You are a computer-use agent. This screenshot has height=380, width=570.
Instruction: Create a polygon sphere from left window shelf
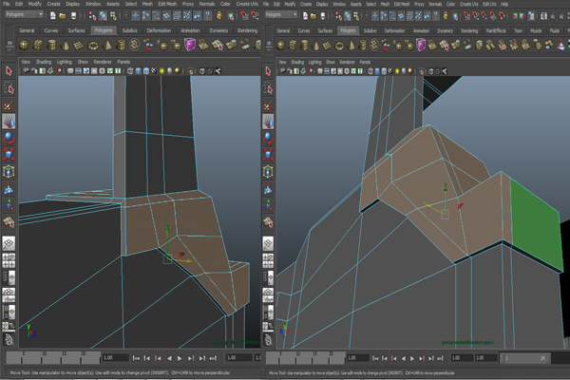pyautogui.click(x=25, y=45)
